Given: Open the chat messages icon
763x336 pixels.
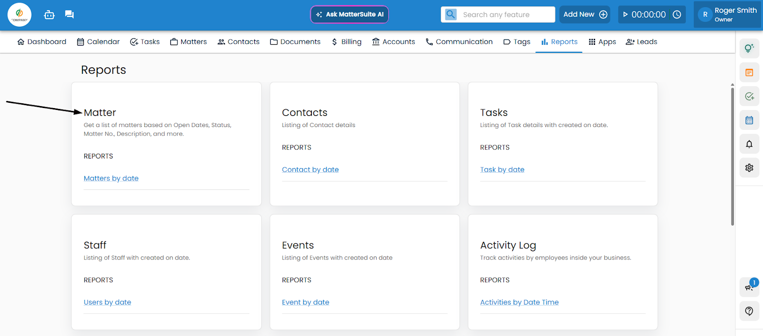Looking at the screenshot, I should pos(69,15).
